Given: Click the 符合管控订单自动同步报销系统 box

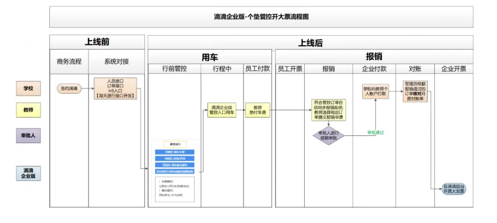Looking at the screenshot, I should coord(329,110).
